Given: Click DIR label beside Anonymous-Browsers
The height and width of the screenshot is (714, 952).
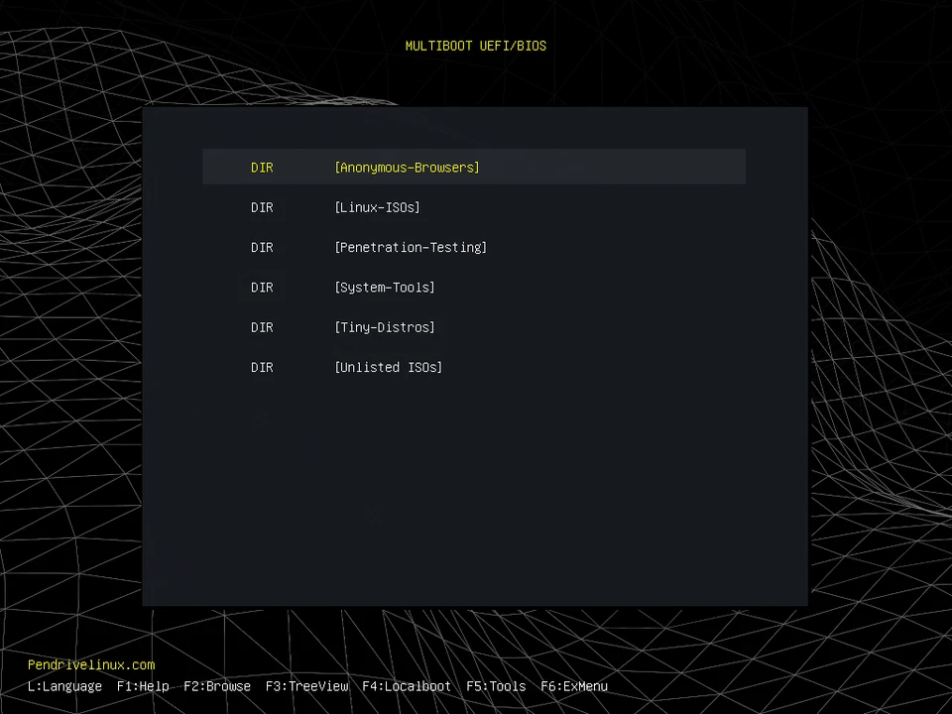Looking at the screenshot, I should (x=262, y=167).
